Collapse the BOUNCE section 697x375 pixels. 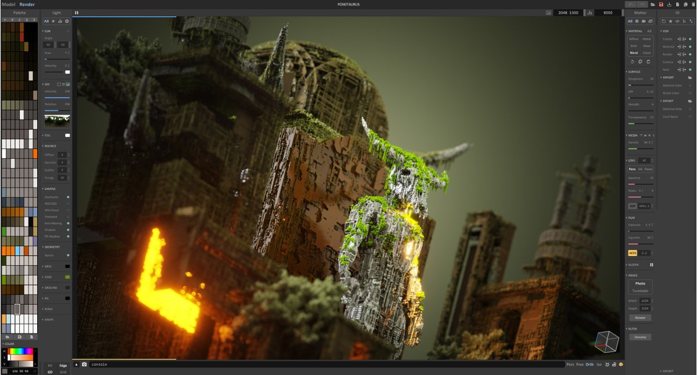tap(49, 146)
